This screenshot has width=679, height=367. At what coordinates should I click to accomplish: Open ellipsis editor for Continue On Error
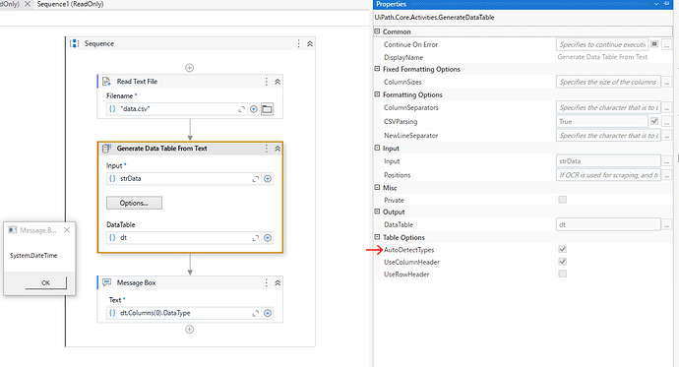tap(667, 44)
